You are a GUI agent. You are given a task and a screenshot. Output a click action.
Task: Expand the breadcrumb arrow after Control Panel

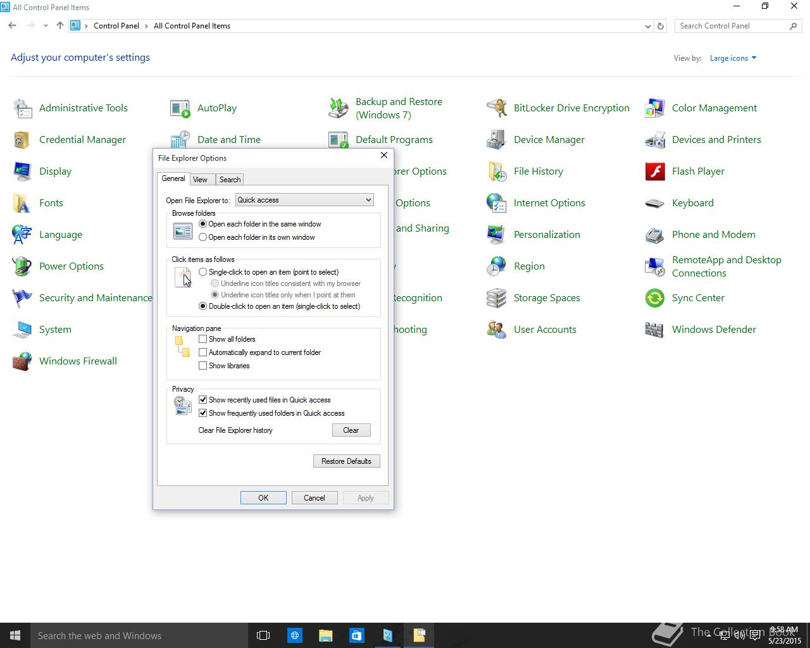click(146, 26)
